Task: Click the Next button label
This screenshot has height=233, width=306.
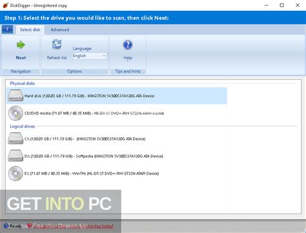Action: 21,58
